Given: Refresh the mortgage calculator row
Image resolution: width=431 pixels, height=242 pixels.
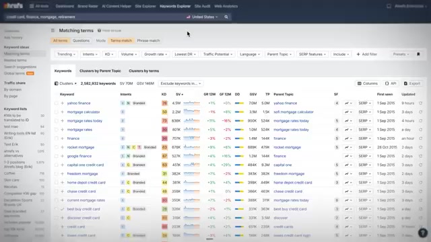Looking at the screenshot, I should (420, 112).
